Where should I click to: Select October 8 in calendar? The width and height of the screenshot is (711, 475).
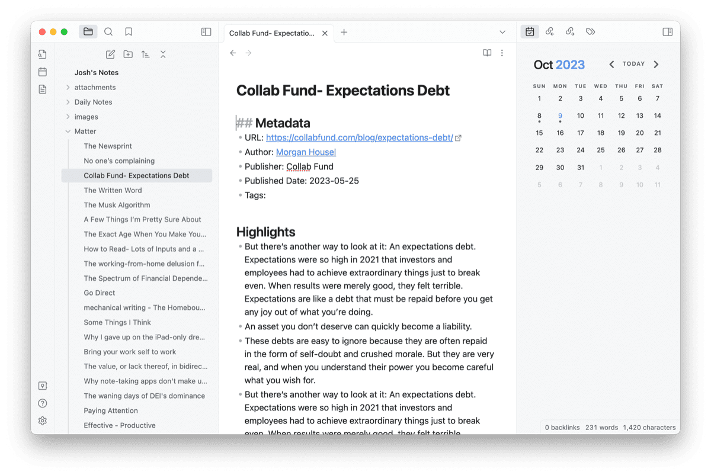click(x=539, y=116)
